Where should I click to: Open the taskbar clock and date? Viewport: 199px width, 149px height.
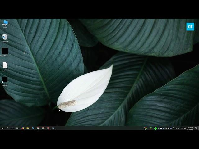[190, 128]
